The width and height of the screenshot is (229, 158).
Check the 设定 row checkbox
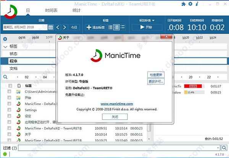pyautogui.click(x=9, y=116)
